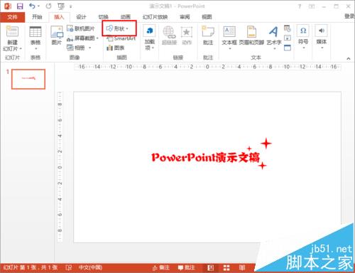Start slideshow from beginning via quick access icon
Screen dimensions: 355x273
(x=61, y=6)
